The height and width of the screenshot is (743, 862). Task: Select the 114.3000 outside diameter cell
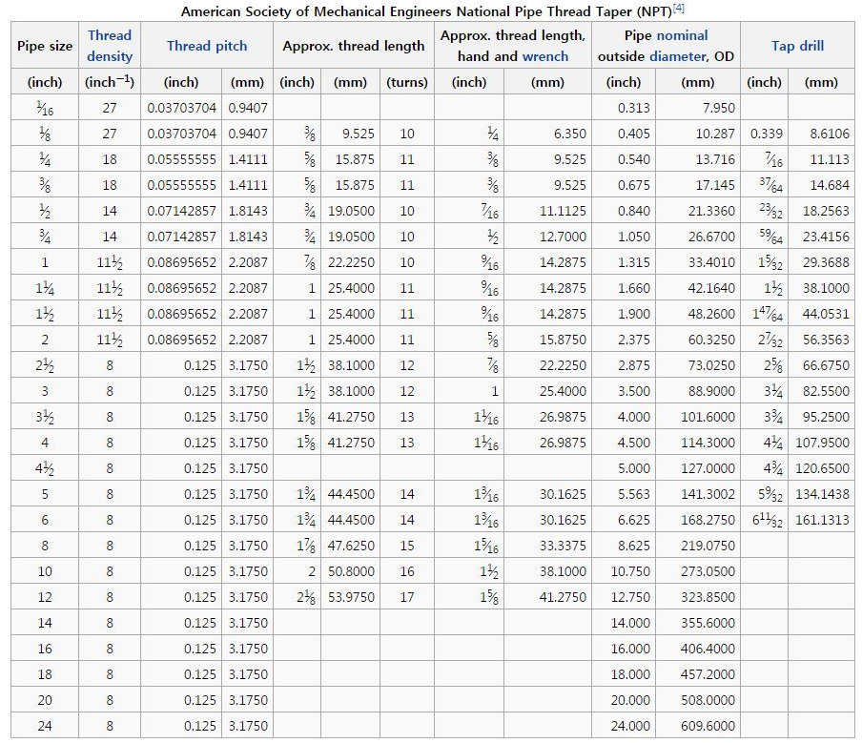[698, 443]
